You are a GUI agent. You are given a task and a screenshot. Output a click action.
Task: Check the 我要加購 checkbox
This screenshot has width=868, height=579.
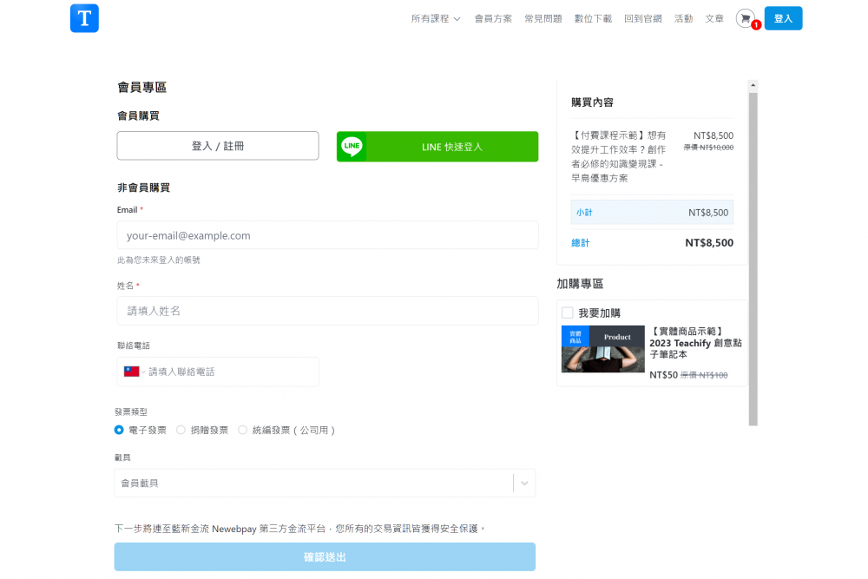pyautogui.click(x=568, y=313)
